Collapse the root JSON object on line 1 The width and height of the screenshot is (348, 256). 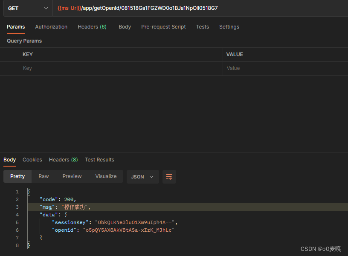coord(29,192)
